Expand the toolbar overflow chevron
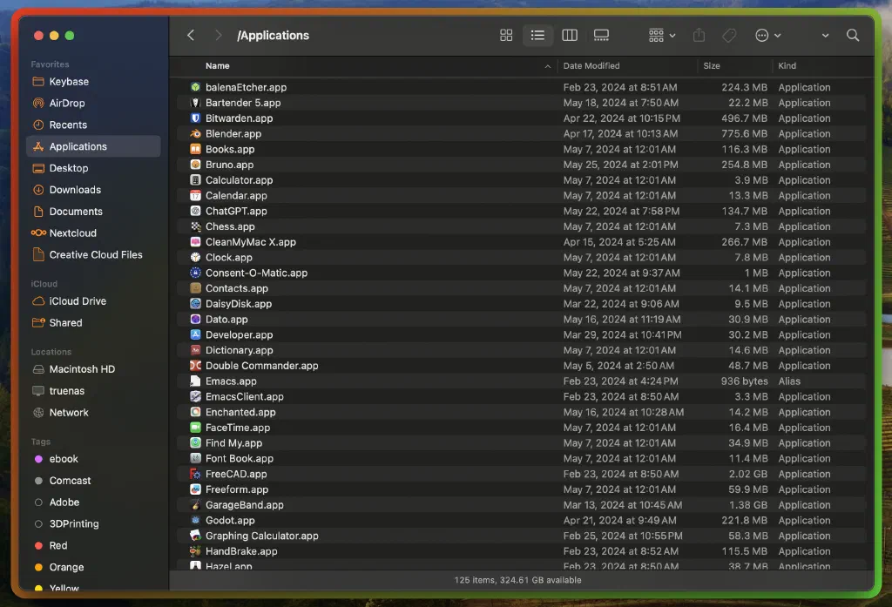892x607 pixels. [x=825, y=36]
